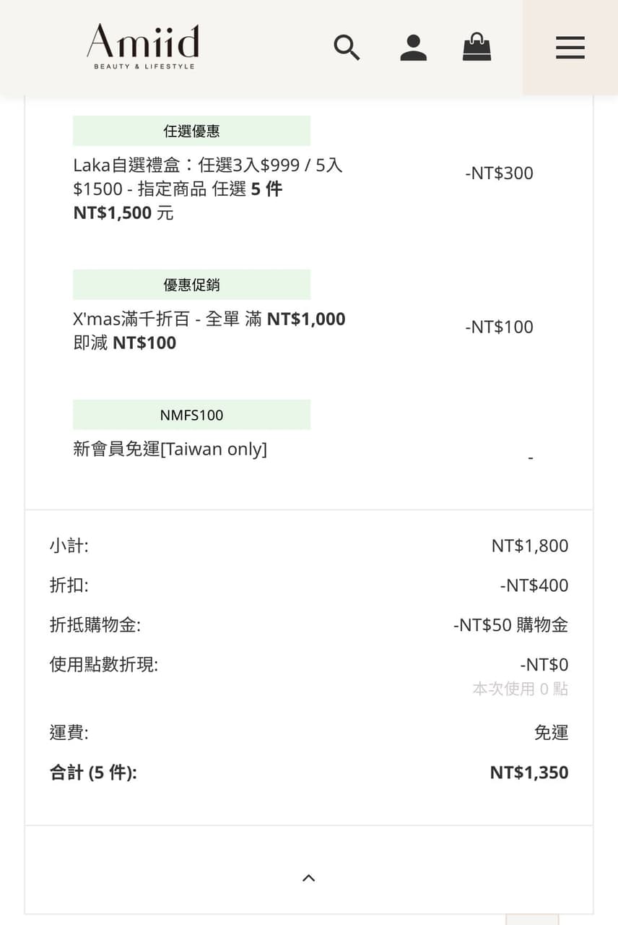
Task: Click the -NT$300 discount amount
Action: [499, 173]
